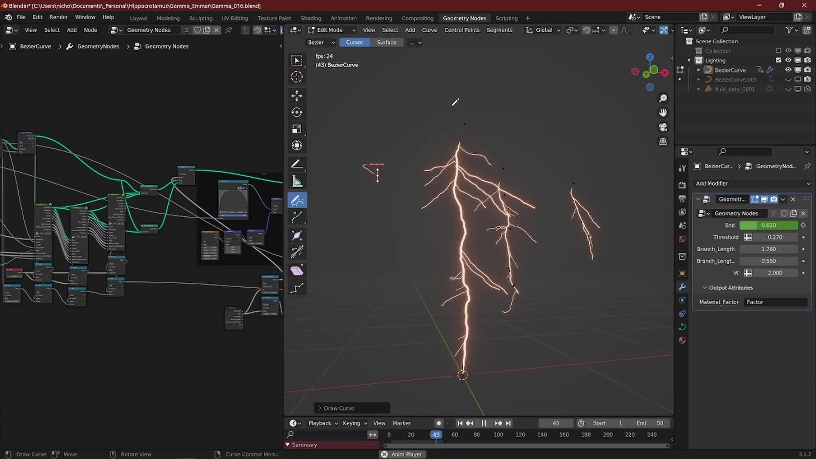Activate the Annotate pencil tool
The image size is (816, 459).
(x=297, y=164)
